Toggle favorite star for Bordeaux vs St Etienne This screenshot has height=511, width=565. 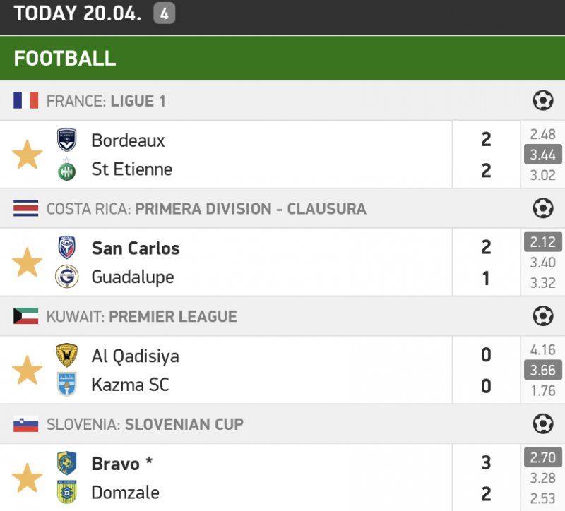point(28,155)
